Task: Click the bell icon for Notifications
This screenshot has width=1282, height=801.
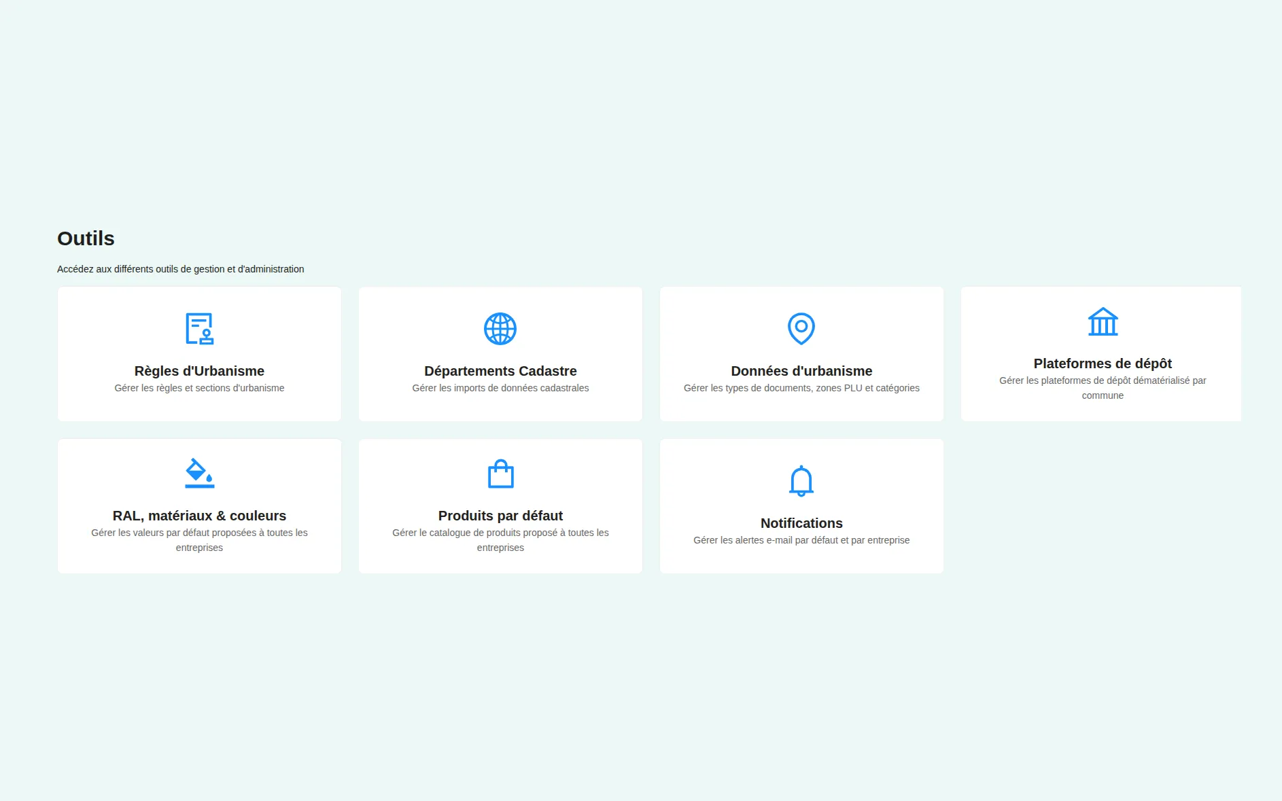Action: click(801, 481)
